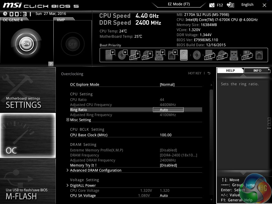The height and width of the screenshot is (204, 272).
Task: Click the CPU Base Clock value field
Action: 166,135
